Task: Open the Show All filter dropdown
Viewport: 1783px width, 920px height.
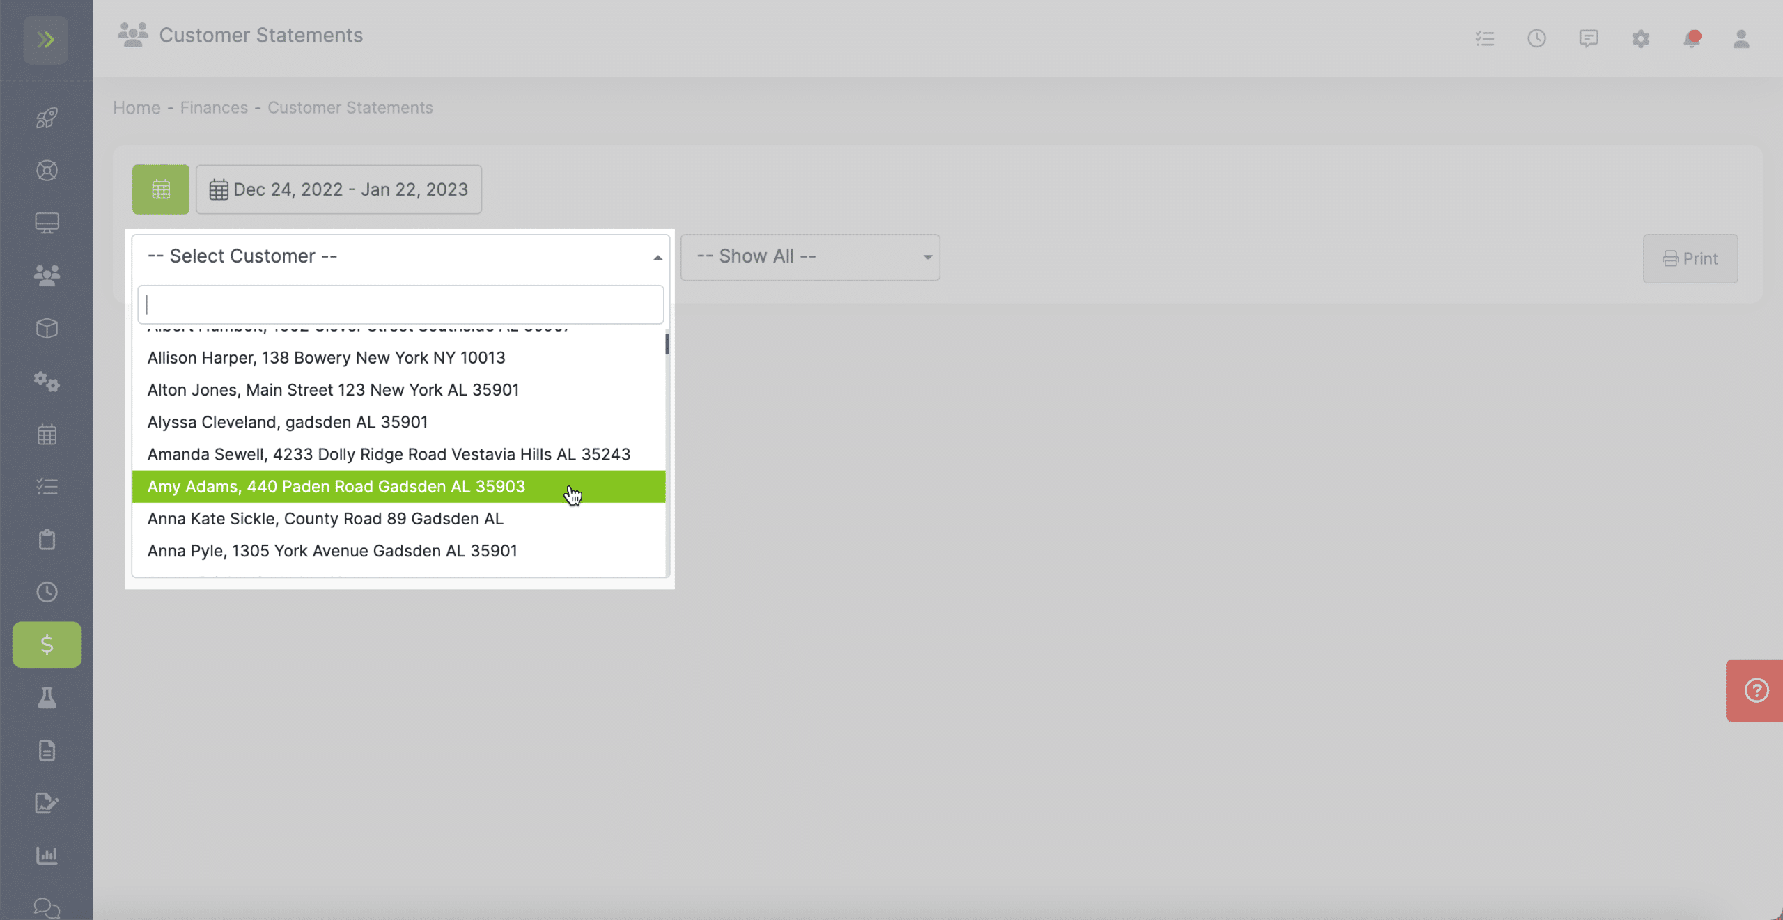Action: pyautogui.click(x=810, y=257)
